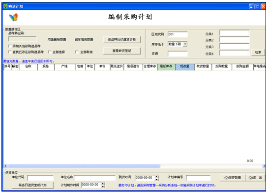
Task: Click the green 最低库存 column header
Action: (x=166, y=67)
